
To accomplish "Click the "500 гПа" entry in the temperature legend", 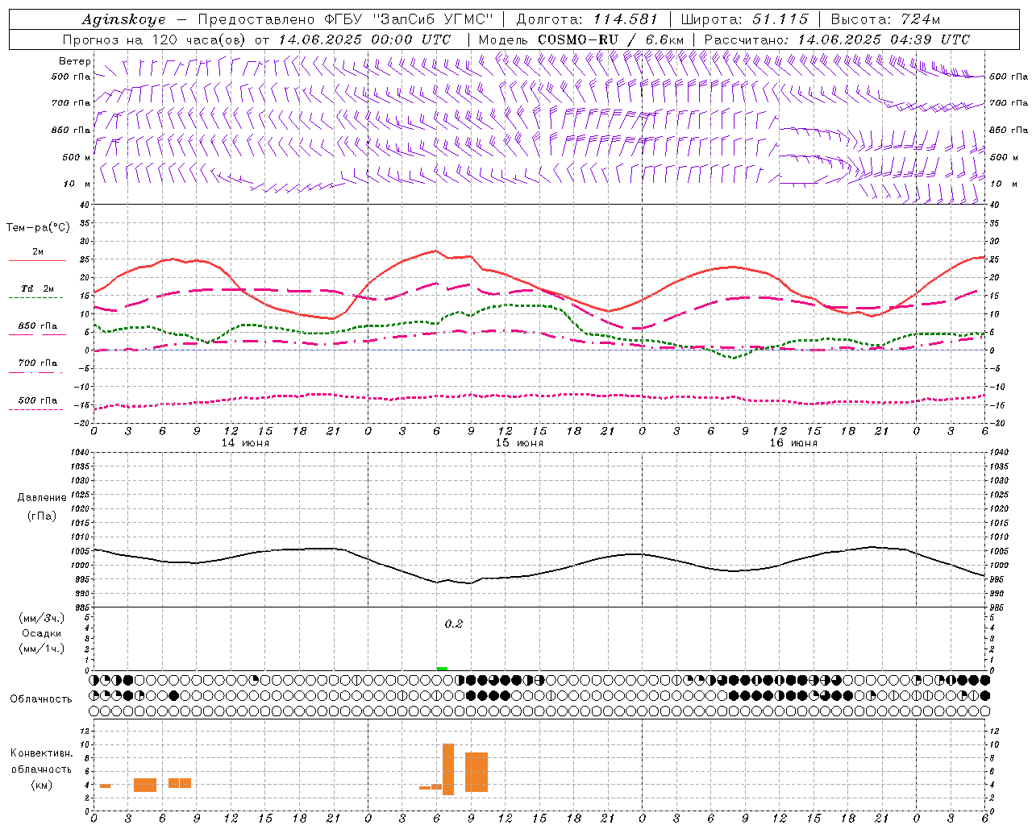I will click(x=37, y=400).
